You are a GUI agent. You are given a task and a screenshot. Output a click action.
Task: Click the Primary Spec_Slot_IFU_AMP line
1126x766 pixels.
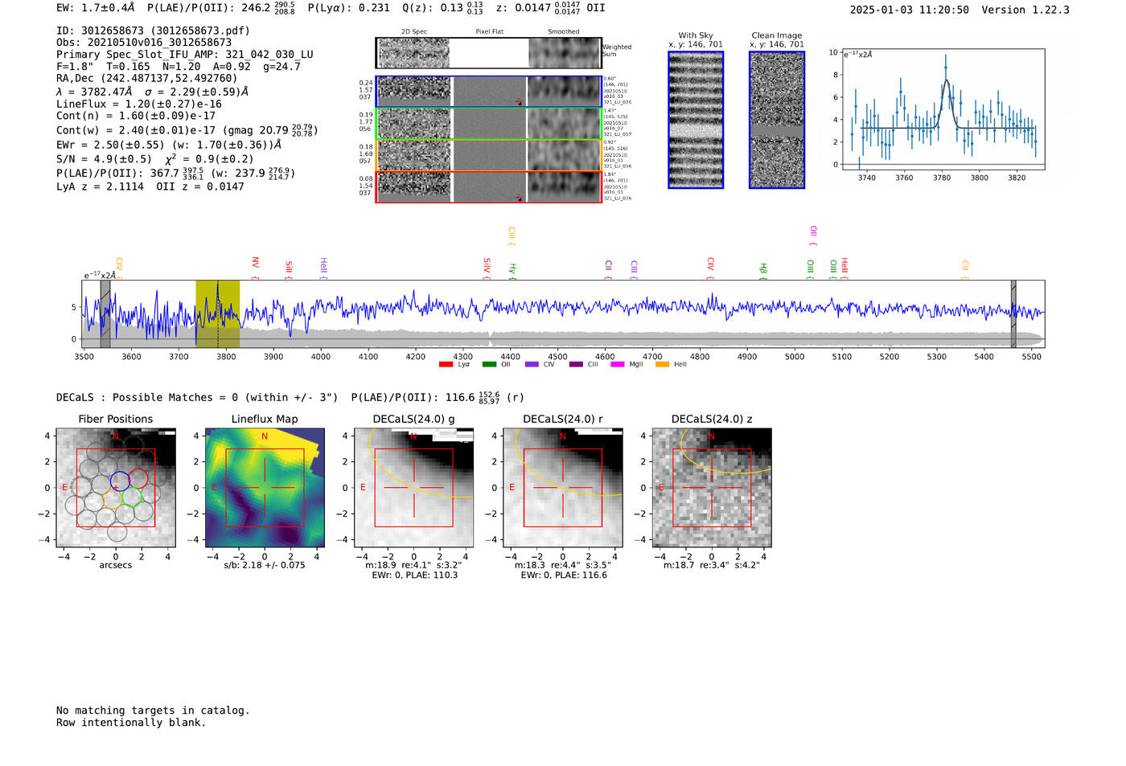coord(185,55)
